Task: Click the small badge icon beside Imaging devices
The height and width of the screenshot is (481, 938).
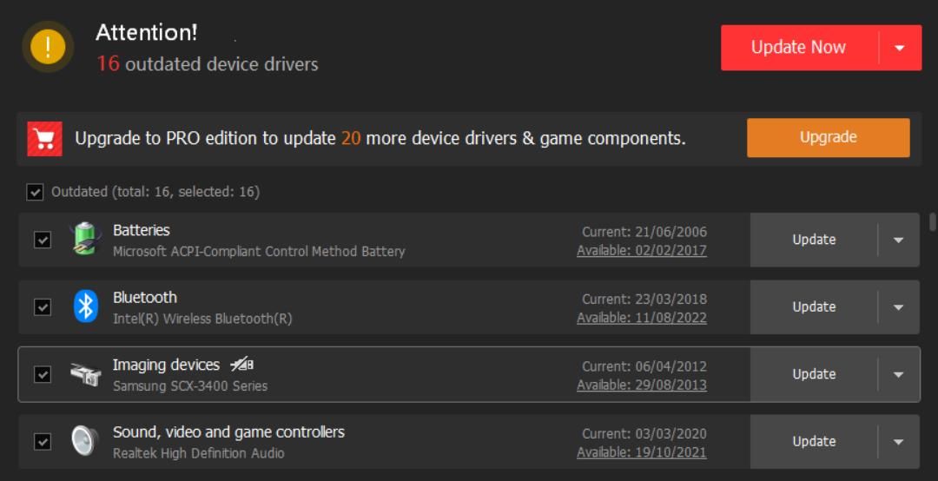Action: pyautogui.click(x=242, y=365)
